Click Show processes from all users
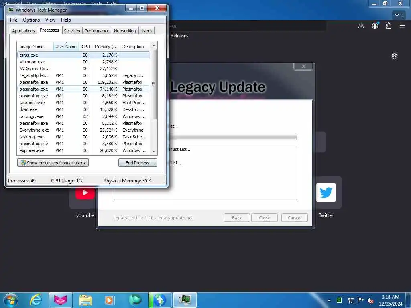Screen dimensions: 411x308 pyautogui.click(x=53, y=163)
